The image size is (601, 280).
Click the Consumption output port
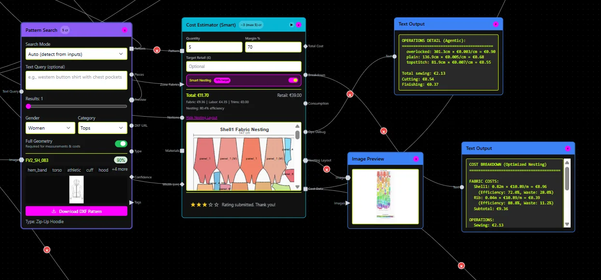point(305,103)
